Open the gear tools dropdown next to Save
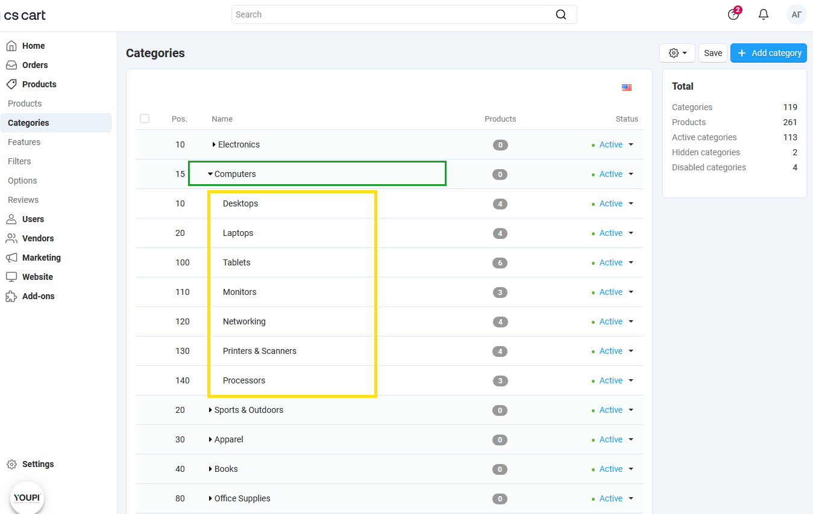 point(677,53)
